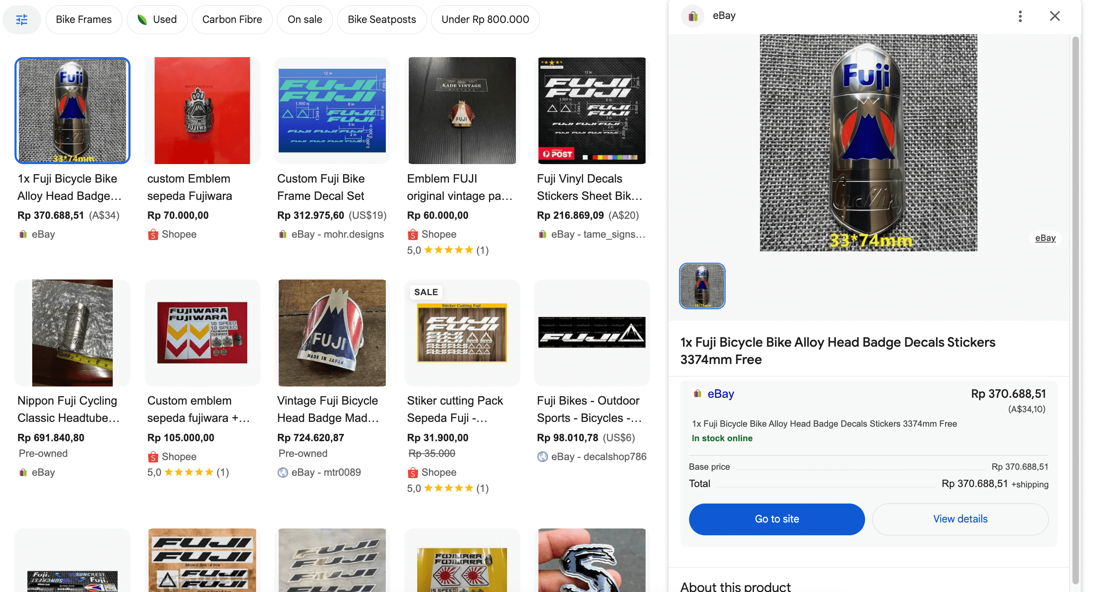Enable the Under Rp 800.000 price filter
The image size is (1093, 592).
[x=485, y=19]
